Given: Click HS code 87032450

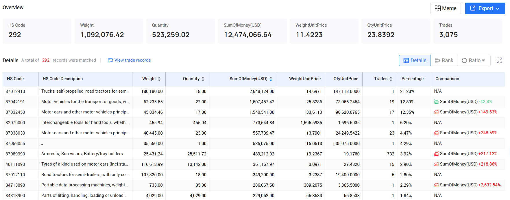Looking at the screenshot, I should pyautogui.click(x=15, y=112).
